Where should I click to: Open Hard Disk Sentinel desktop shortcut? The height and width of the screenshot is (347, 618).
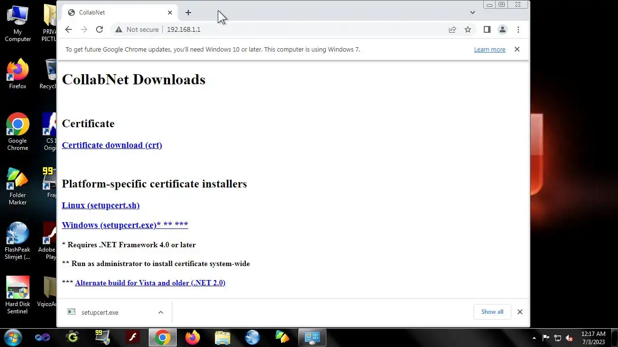tap(18, 295)
